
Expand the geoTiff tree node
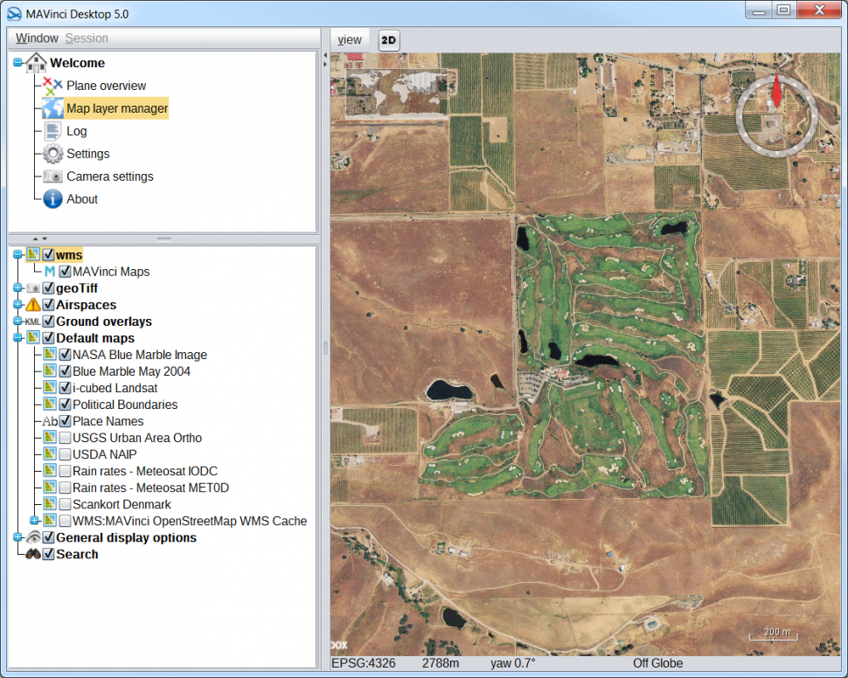(17, 288)
